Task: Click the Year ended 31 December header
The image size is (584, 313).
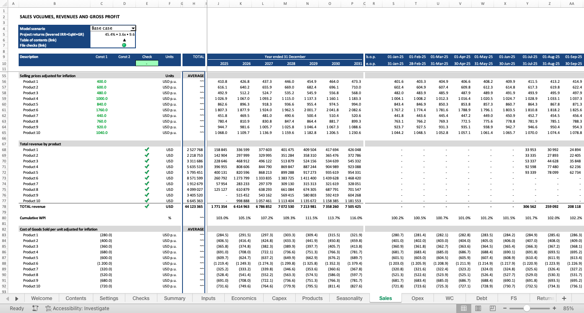Action: (285, 57)
